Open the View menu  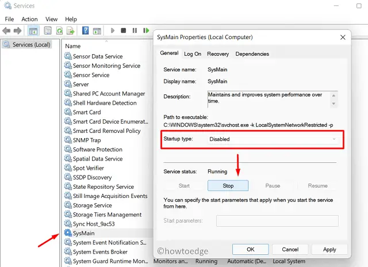51,19
